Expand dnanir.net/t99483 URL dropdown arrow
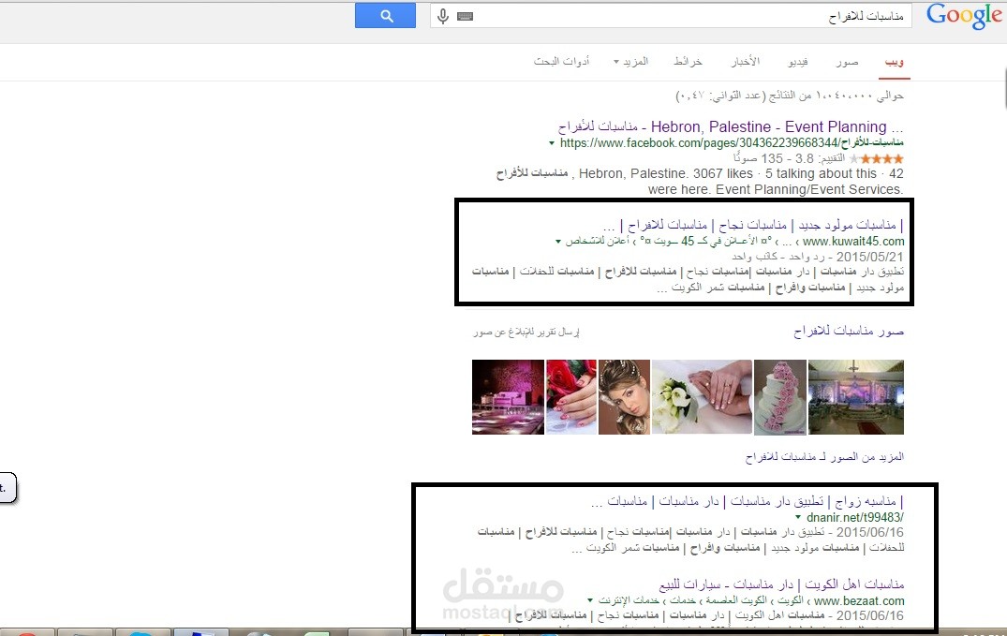1007x636 pixels. pos(798,517)
